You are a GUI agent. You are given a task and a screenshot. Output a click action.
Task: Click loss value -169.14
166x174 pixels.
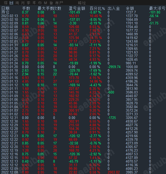coord(74,85)
